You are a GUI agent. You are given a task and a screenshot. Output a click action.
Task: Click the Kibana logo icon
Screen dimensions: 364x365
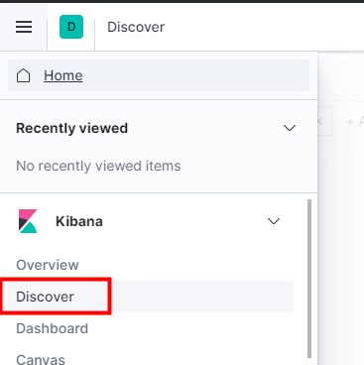pyautogui.click(x=28, y=221)
